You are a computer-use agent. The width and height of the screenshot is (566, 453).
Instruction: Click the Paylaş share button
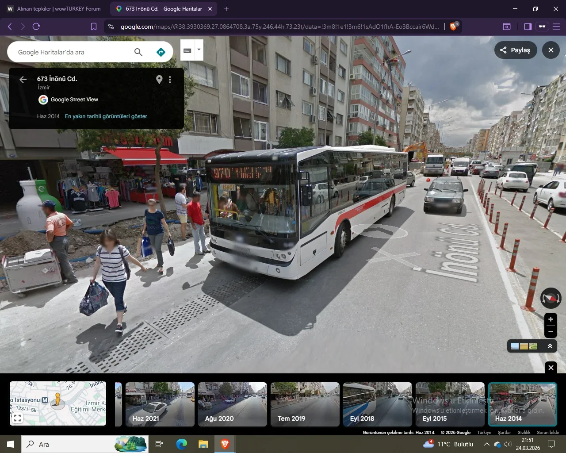[515, 50]
